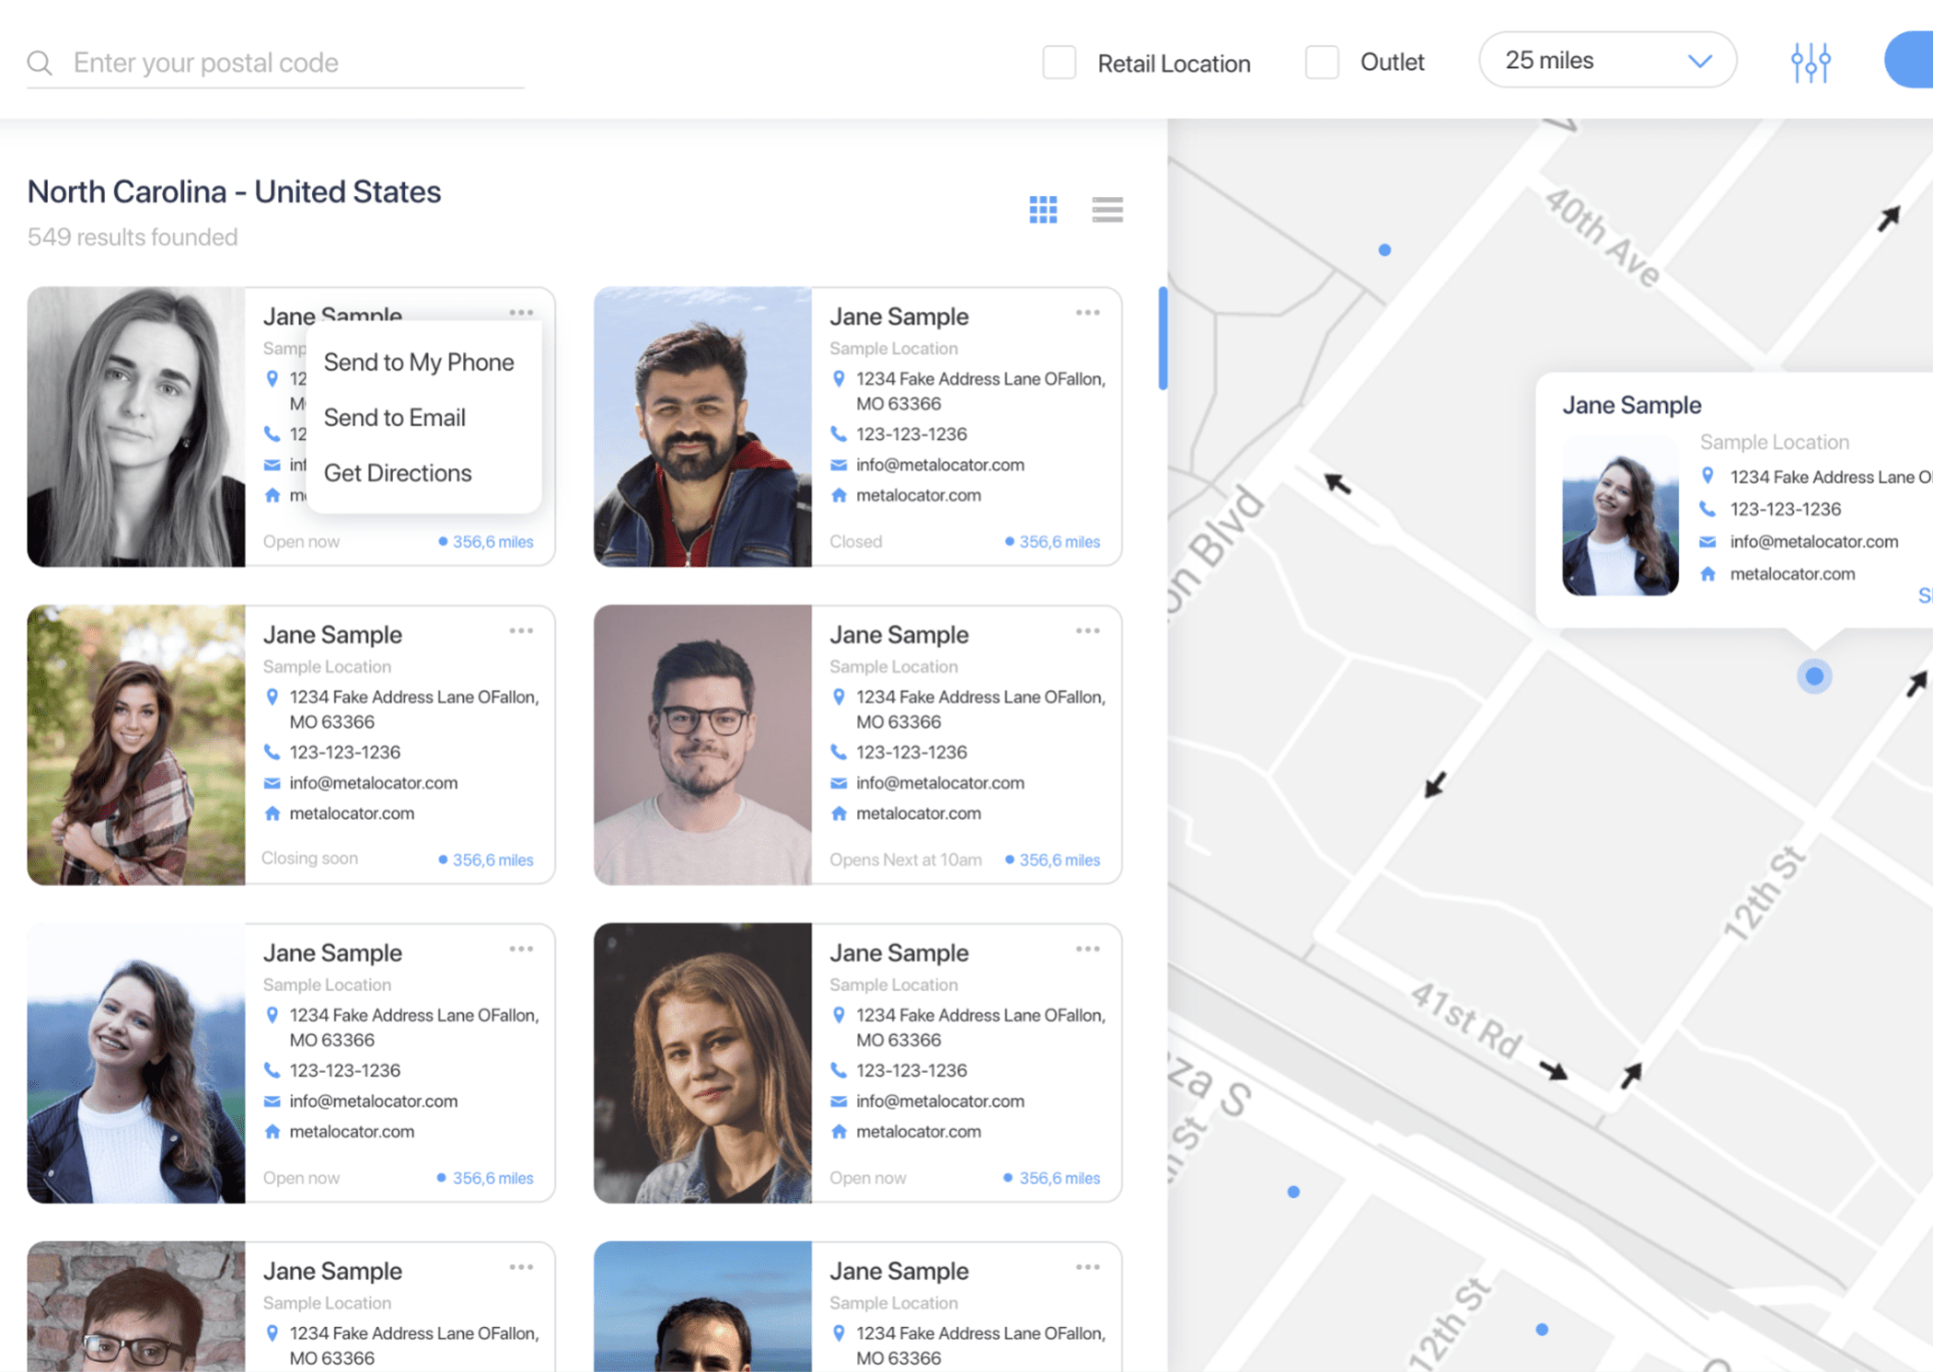The height and width of the screenshot is (1372, 1933).
Task: Click location pin on Closing soon card
Action: [x=272, y=698]
